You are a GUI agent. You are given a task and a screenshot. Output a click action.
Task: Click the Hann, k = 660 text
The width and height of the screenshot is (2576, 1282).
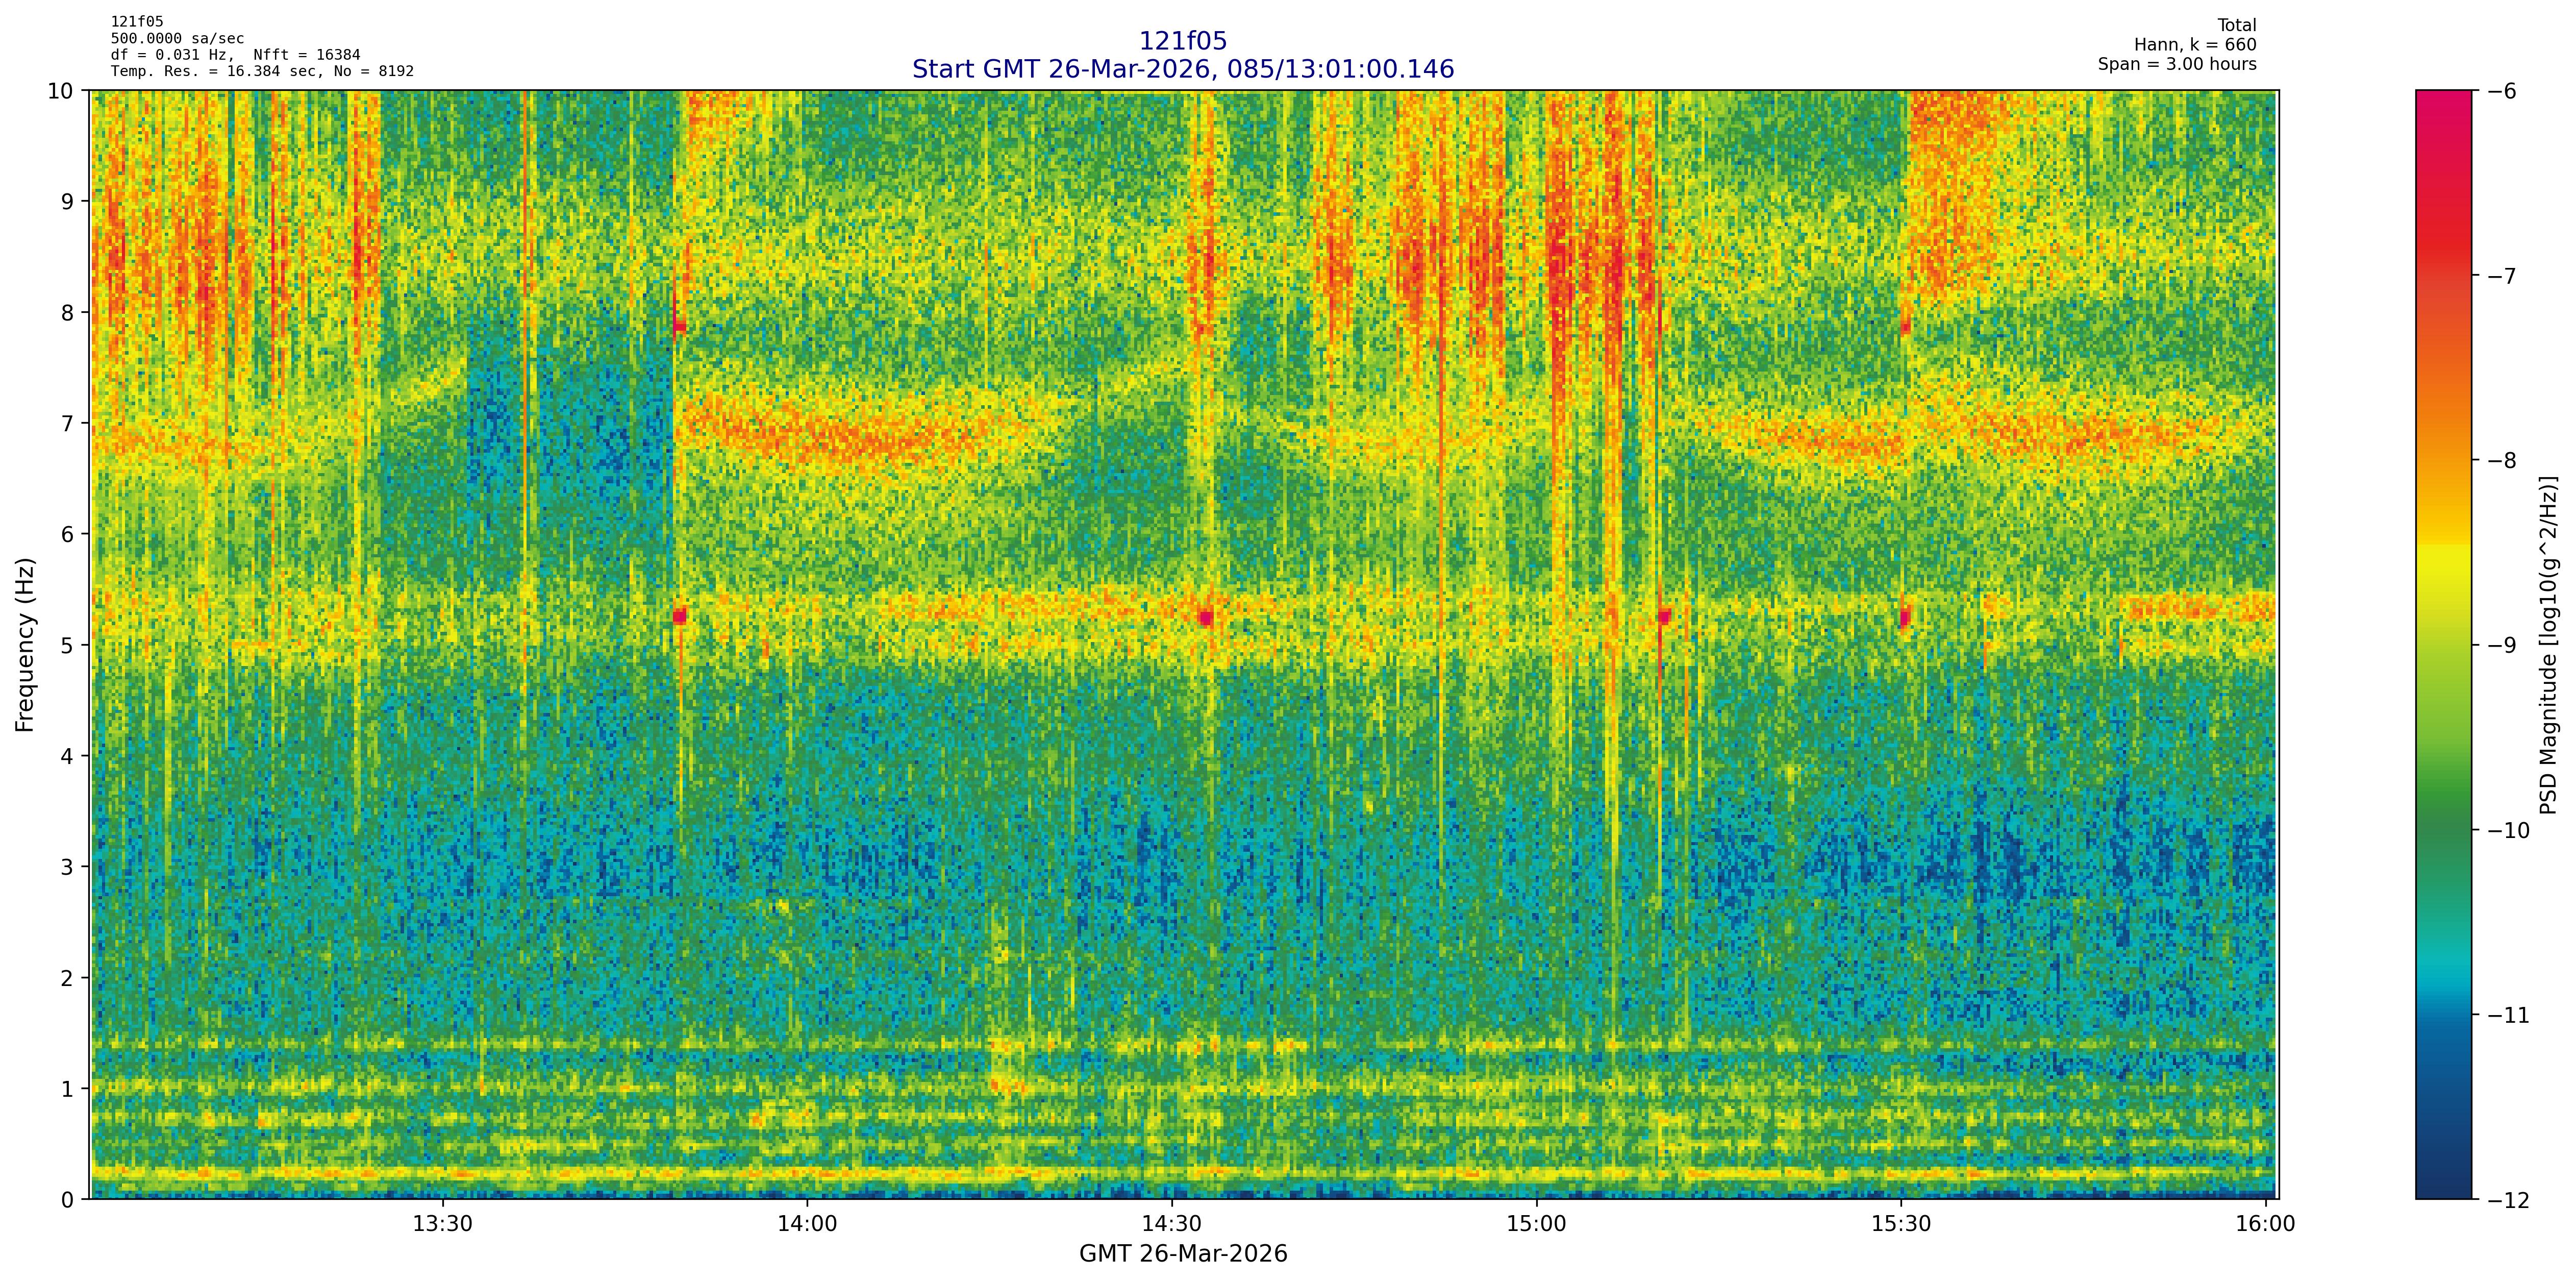click(2195, 45)
